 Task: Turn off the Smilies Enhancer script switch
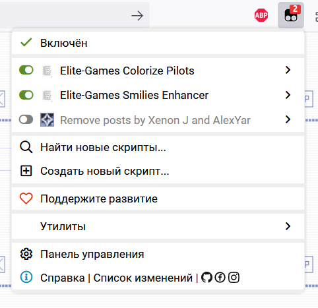[26, 95]
